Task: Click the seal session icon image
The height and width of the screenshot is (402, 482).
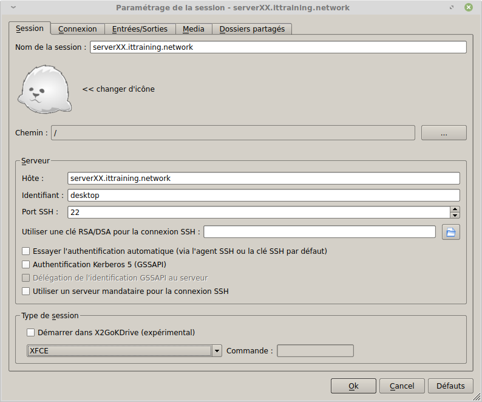Action: coord(45,90)
